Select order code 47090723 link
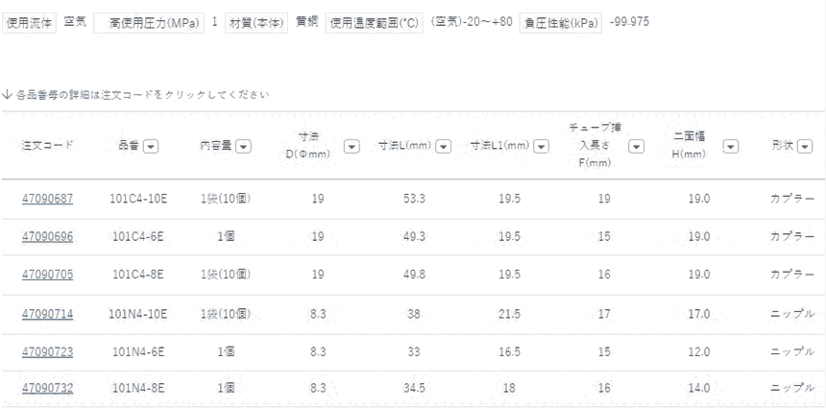826x408 pixels. coord(48,352)
